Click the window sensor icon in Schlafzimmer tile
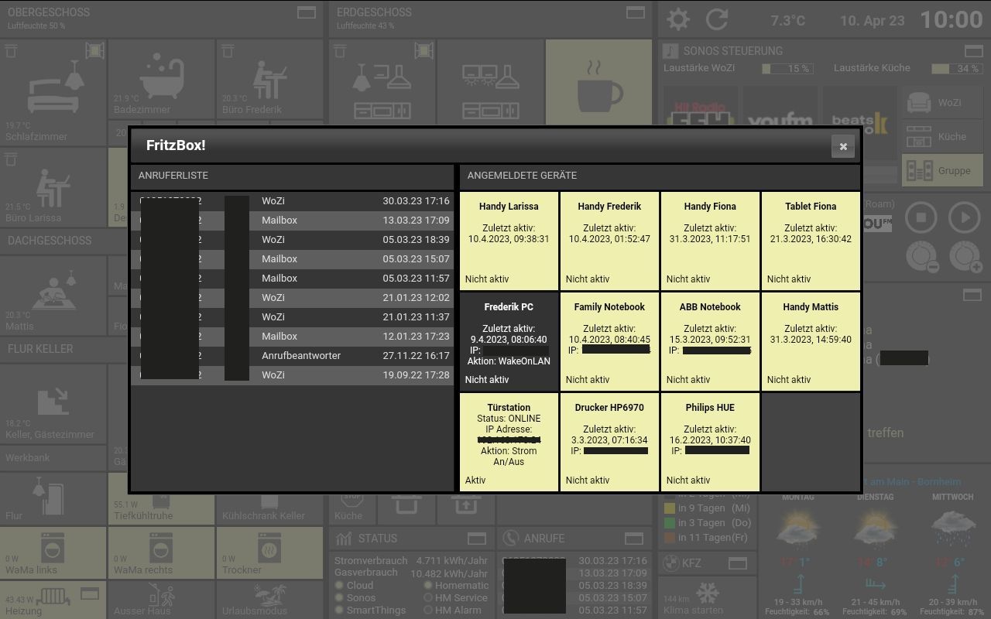 click(x=94, y=52)
